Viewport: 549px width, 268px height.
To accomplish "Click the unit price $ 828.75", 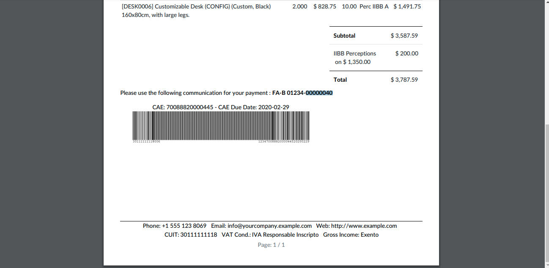I will tap(325, 7).
